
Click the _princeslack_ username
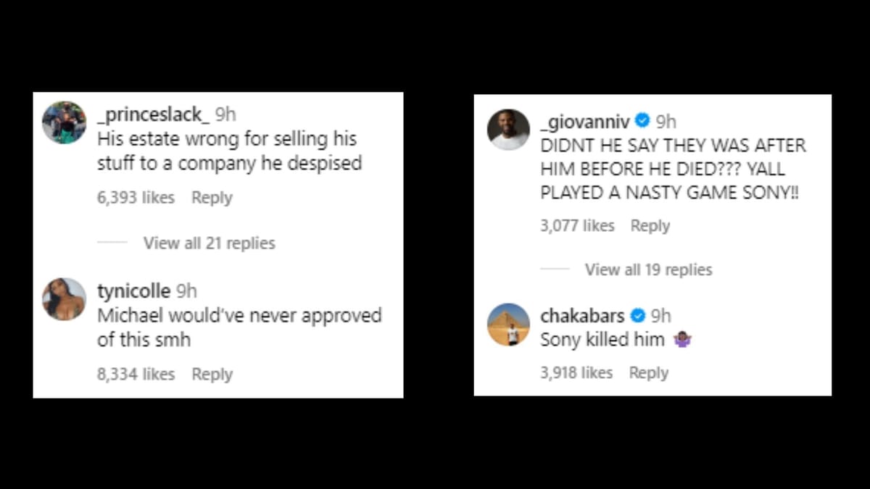point(154,114)
